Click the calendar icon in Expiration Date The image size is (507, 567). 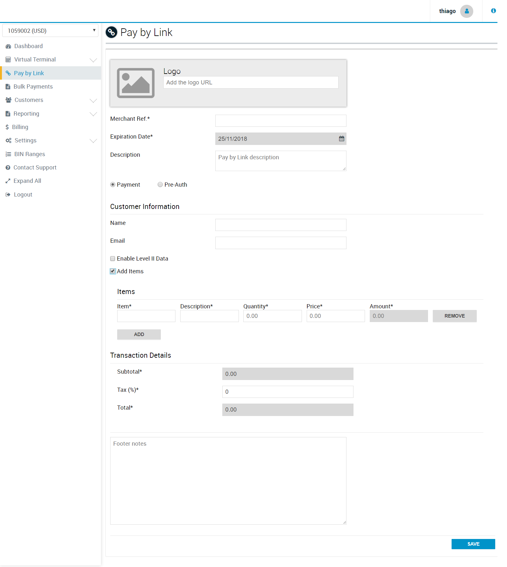pos(341,139)
